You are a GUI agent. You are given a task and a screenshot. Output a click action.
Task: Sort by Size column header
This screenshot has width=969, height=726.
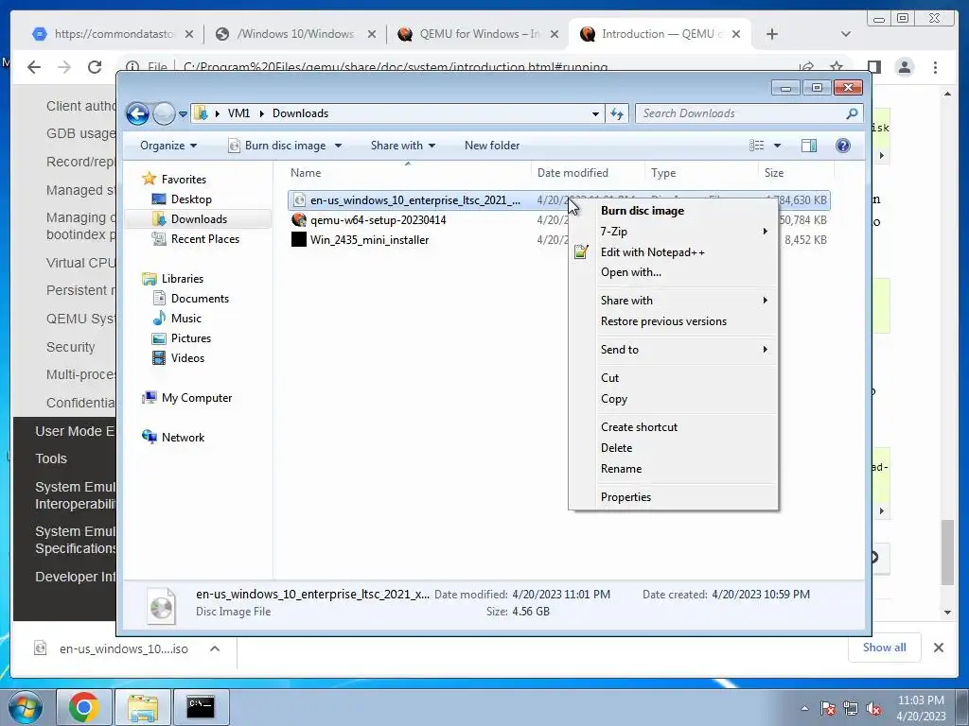(796, 174)
